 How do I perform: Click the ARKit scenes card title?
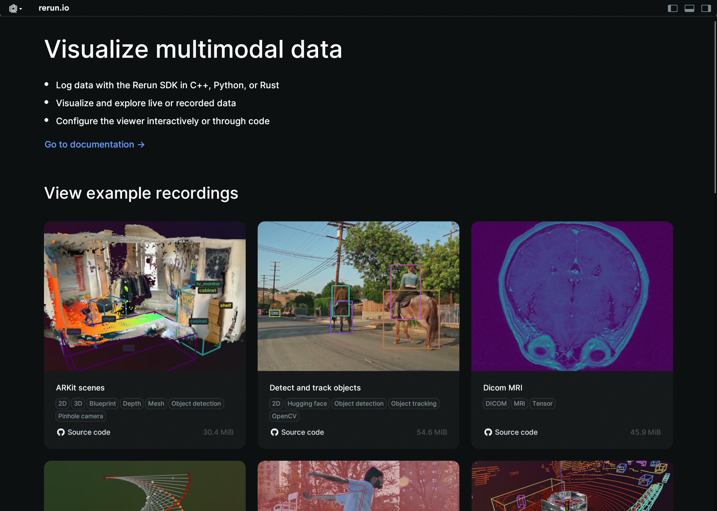point(80,388)
